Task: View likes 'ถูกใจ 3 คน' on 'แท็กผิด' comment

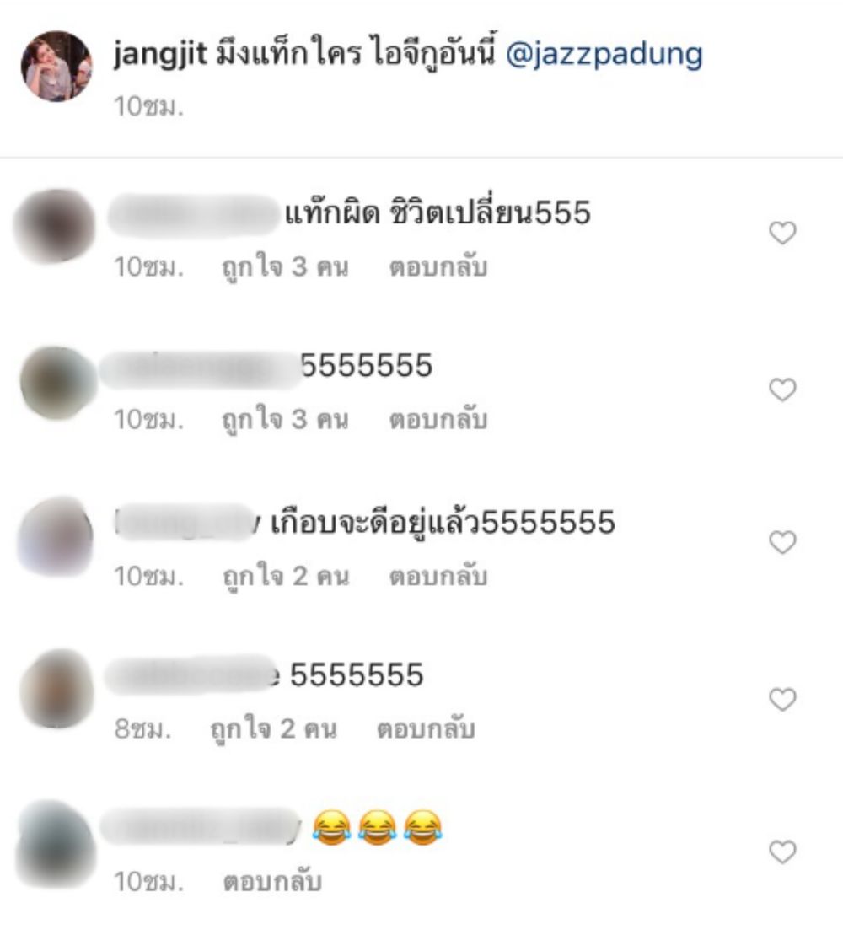Action: pyautogui.click(x=285, y=267)
